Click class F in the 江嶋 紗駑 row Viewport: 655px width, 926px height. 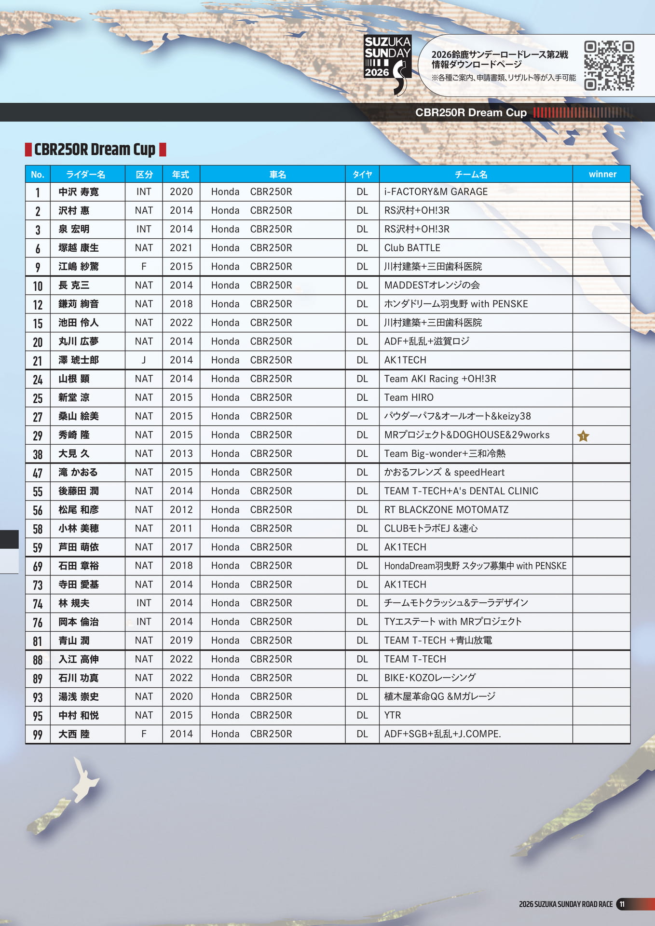144,267
